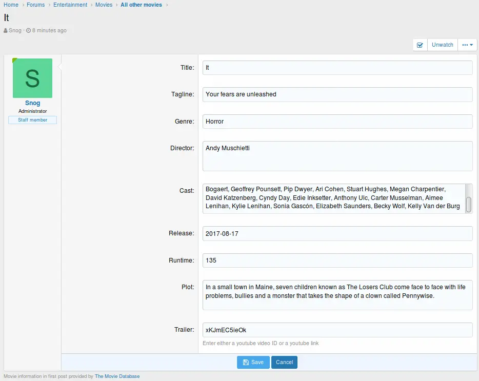
Task: Click into the Genre text field
Action: point(337,122)
